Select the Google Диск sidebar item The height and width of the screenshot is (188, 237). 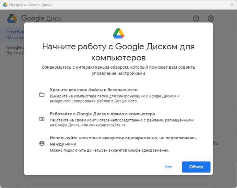point(12,50)
